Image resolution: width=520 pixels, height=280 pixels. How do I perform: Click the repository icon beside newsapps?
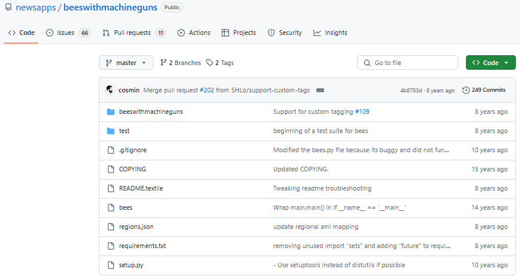pyautogui.click(x=8, y=8)
